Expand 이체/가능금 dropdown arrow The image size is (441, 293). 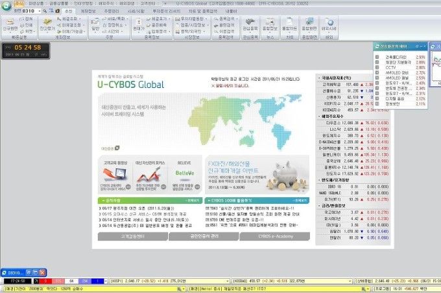coord(84,32)
